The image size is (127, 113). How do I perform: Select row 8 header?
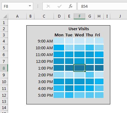tap(4, 68)
